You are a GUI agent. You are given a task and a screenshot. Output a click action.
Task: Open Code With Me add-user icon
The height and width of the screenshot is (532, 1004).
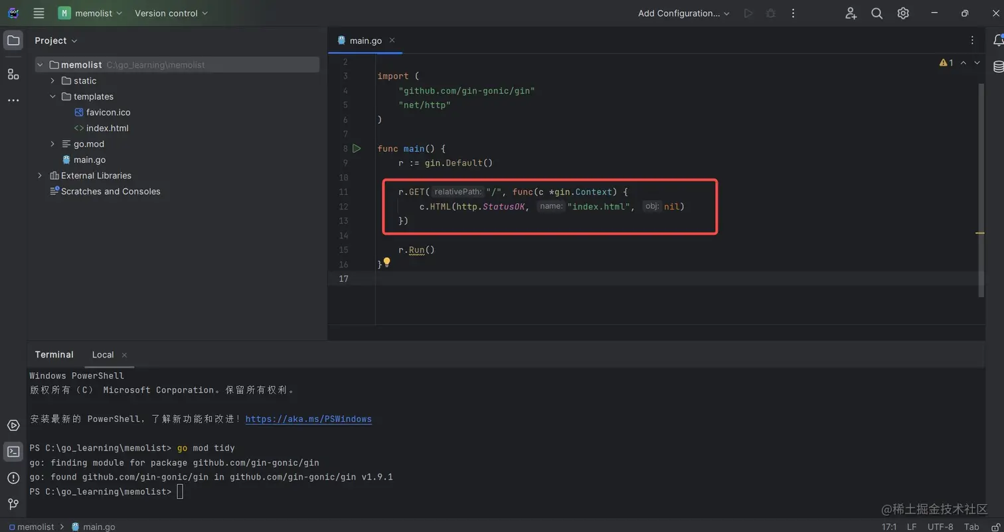tap(851, 13)
